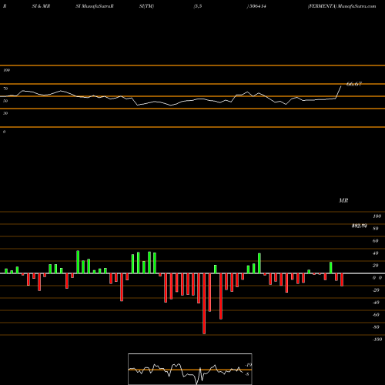Click the RSI 30 level label

point(5,113)
